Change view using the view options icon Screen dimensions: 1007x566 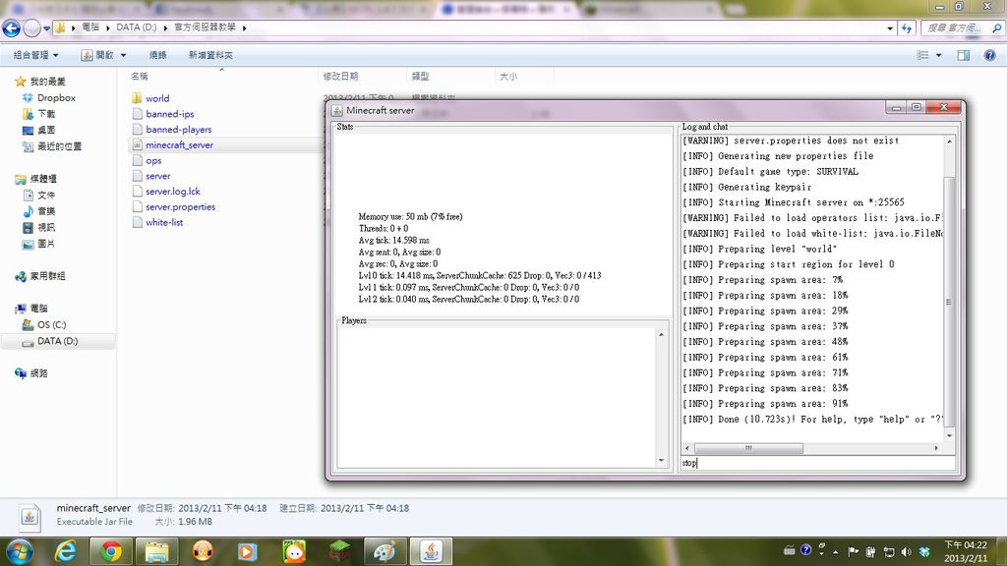[x=922, y=55]
